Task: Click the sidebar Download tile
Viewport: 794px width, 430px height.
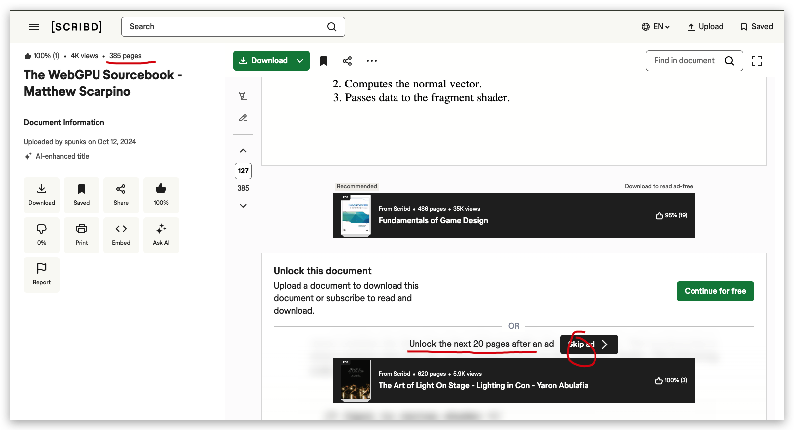Action: (42, 195)
